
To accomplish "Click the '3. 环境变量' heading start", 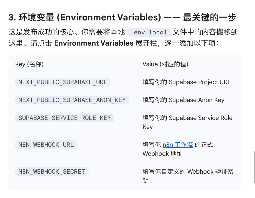I will pos(31,18).
